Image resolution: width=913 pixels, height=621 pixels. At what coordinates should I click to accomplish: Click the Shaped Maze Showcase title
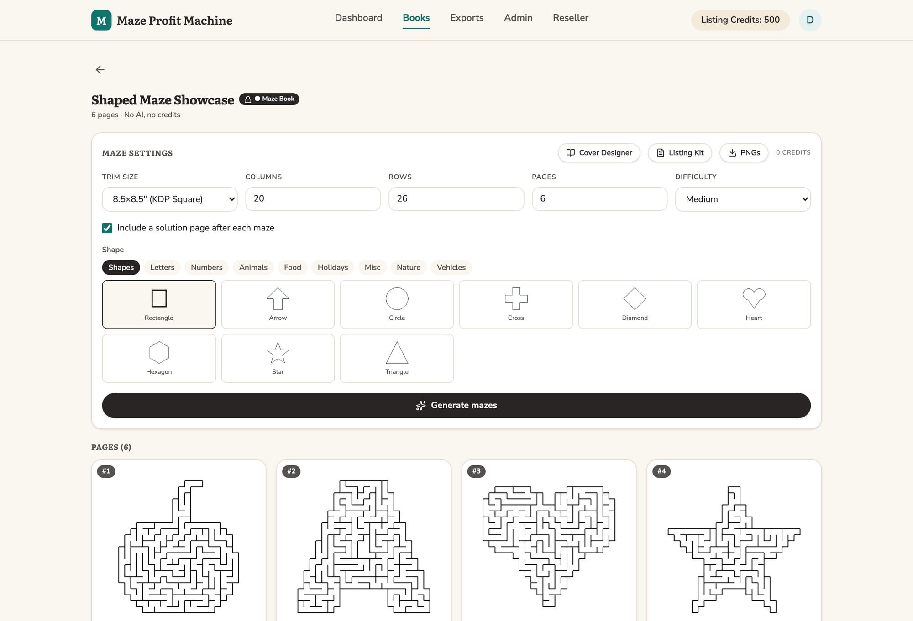click(163, 100)
